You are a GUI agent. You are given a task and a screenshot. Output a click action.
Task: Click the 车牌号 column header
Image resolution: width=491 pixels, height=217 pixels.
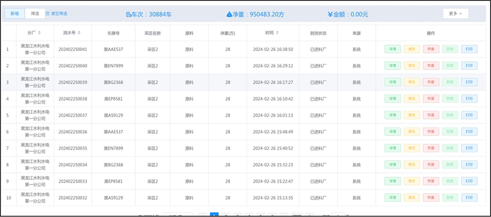[x=113, y=33]
